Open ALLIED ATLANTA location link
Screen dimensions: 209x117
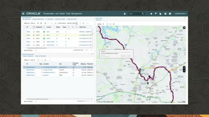click(x=48, y=70)
